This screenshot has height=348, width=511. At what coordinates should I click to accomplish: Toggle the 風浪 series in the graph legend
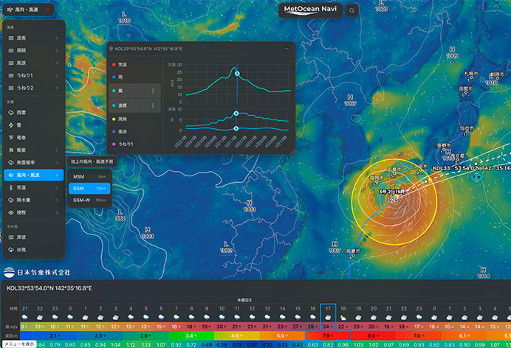120,132
